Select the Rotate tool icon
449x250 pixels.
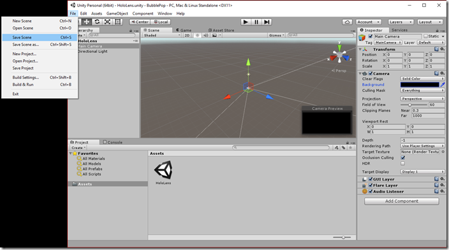[x=97, y=22]
